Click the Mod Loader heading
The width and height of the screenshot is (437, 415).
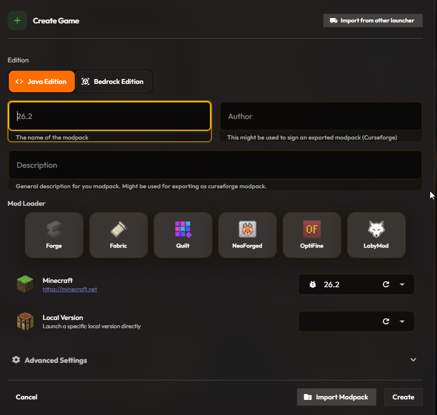click(26, 203)
